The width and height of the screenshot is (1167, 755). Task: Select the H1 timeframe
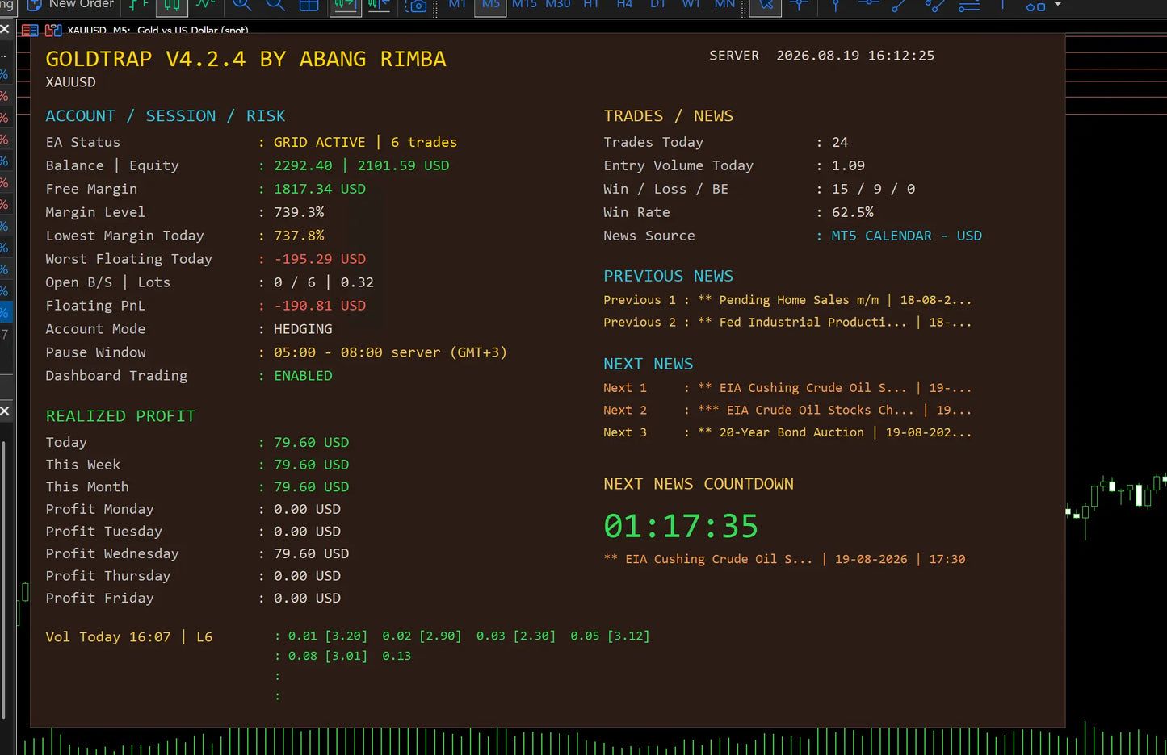591,5
